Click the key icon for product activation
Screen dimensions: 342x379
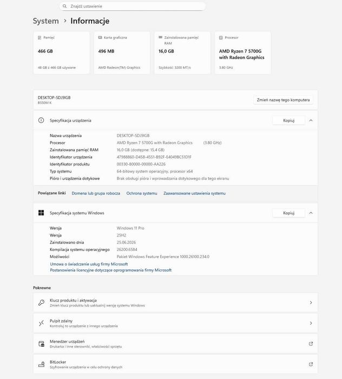coord(41,303)
